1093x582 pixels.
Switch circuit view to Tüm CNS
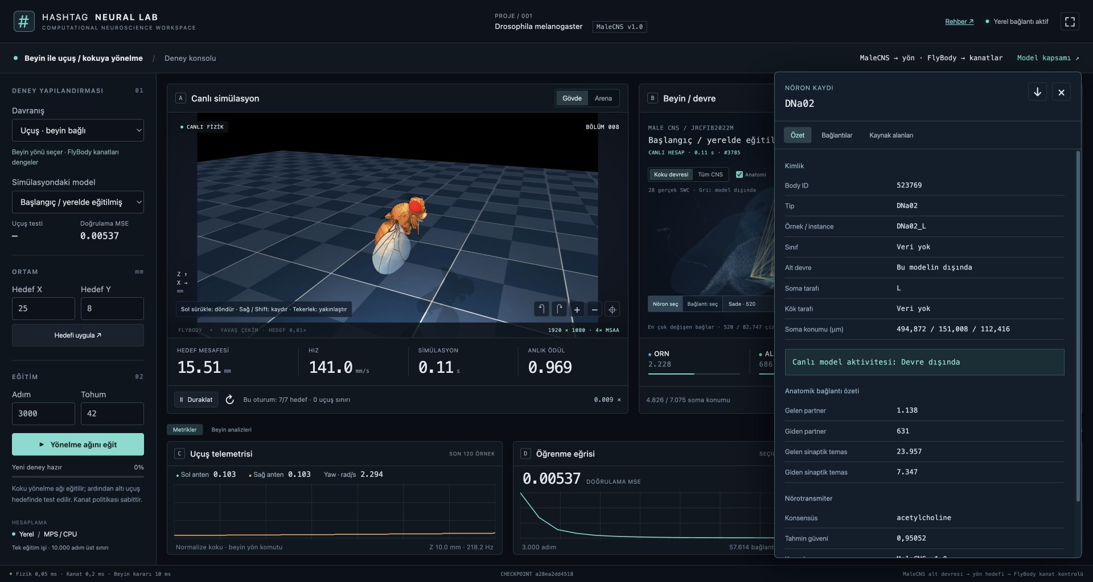tap(710, 174)
